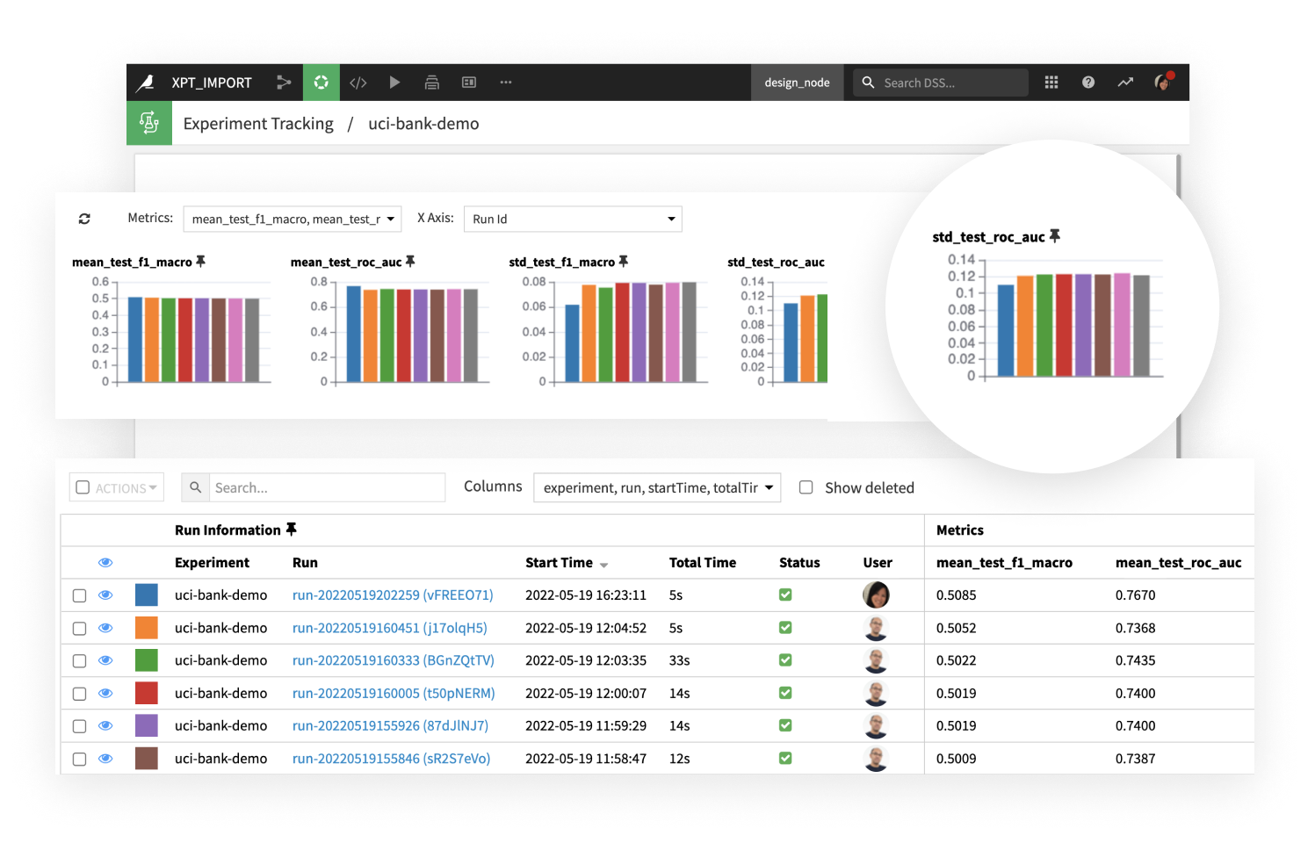Open the applications grid icon

tap(1051, 82)
